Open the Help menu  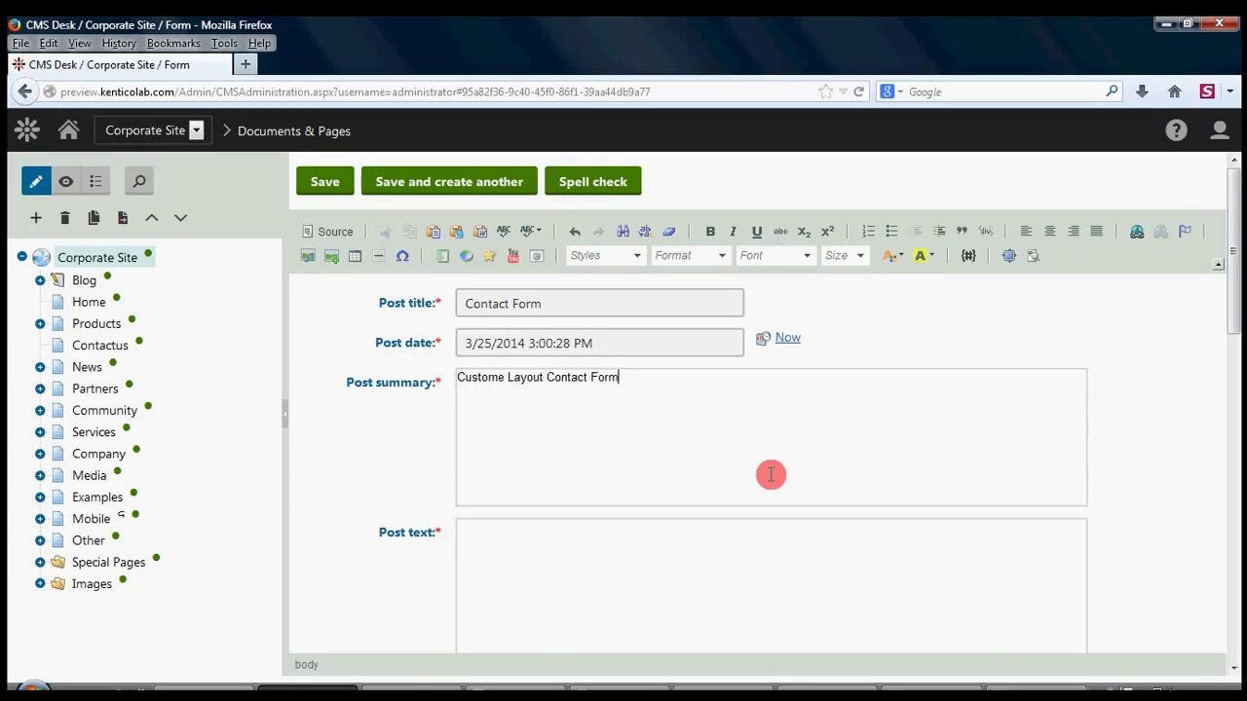coord(259,44)
